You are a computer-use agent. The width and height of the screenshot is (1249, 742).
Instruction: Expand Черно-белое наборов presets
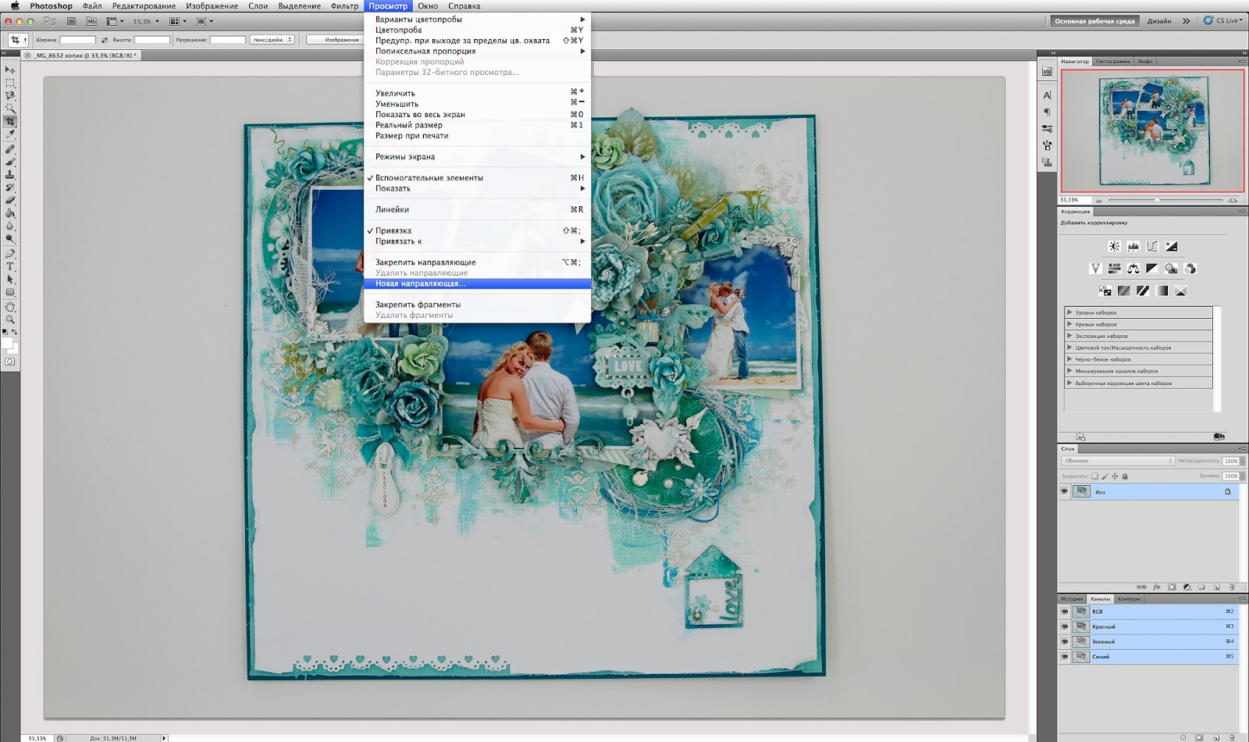click(1069, 359)
